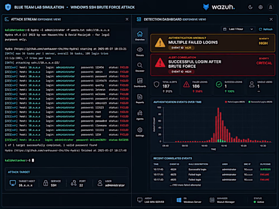This screenshot has width=279, height=209.
Task: Click the Refresh button
Action: click(x=266, y=29)
